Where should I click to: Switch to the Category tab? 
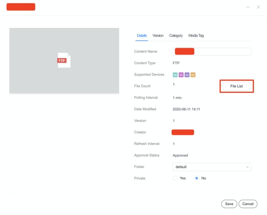pos(176,35)
